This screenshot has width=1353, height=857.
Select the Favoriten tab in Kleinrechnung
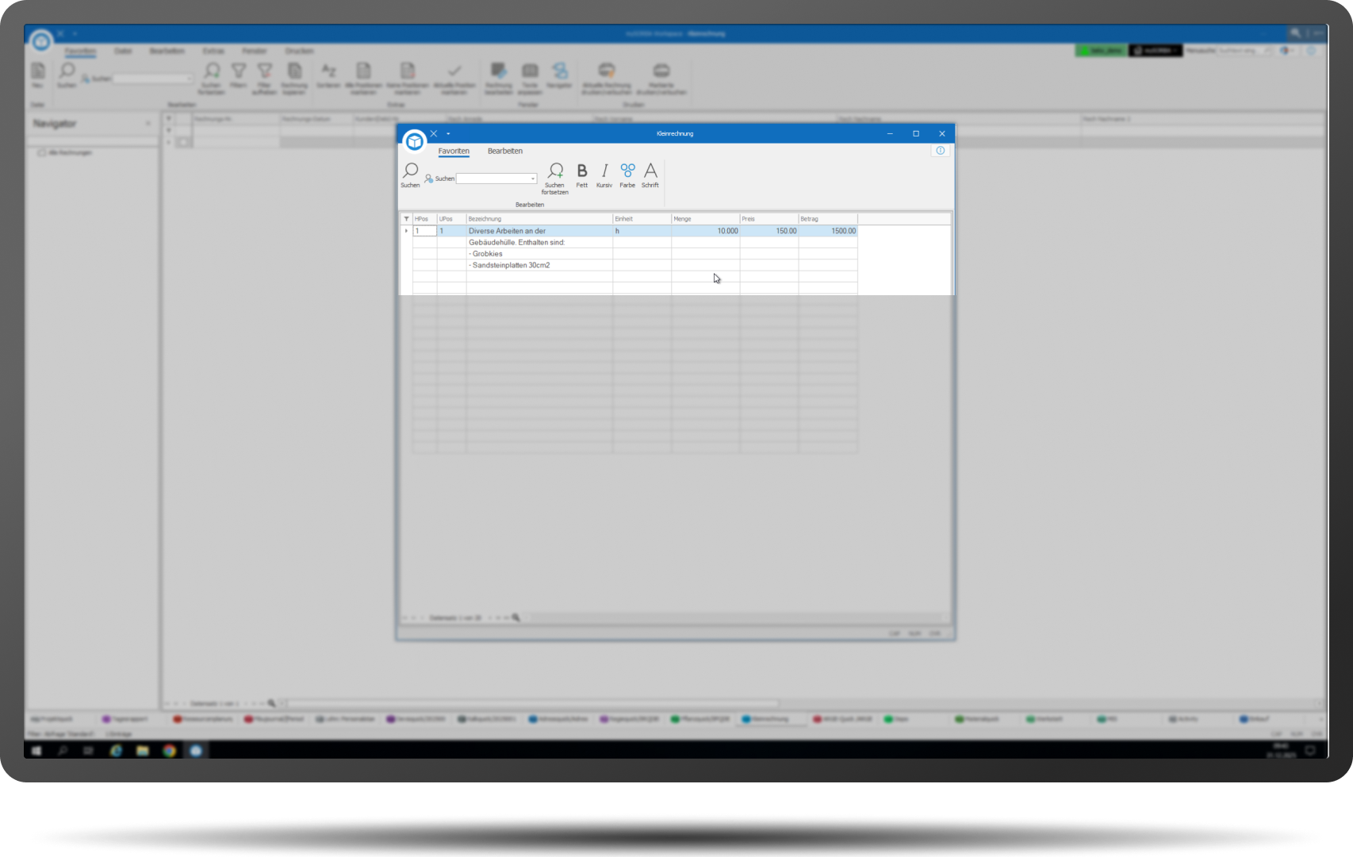[x=454, y=151]
